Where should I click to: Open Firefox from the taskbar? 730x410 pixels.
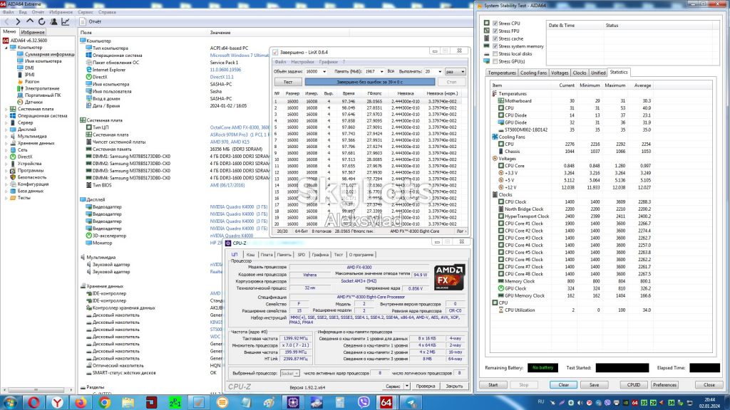(81, 402)
